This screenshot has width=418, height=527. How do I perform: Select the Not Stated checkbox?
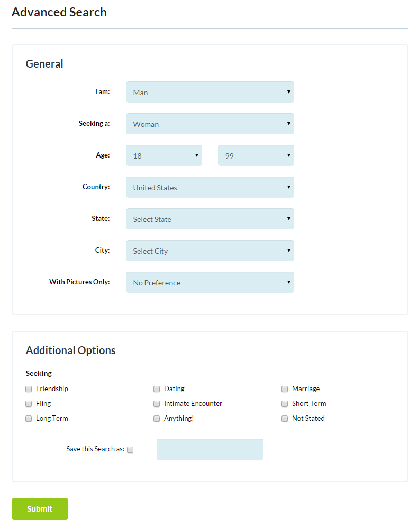coord(285,419)
